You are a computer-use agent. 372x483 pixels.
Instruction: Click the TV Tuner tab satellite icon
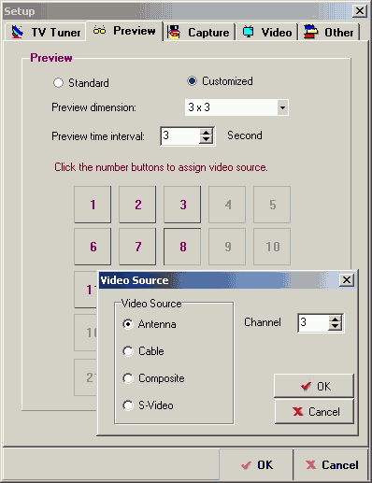tap(18, 32)
